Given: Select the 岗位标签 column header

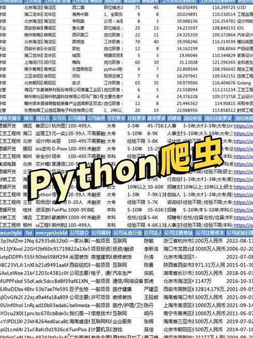Looking at the screenshot, I should [193, 118].
